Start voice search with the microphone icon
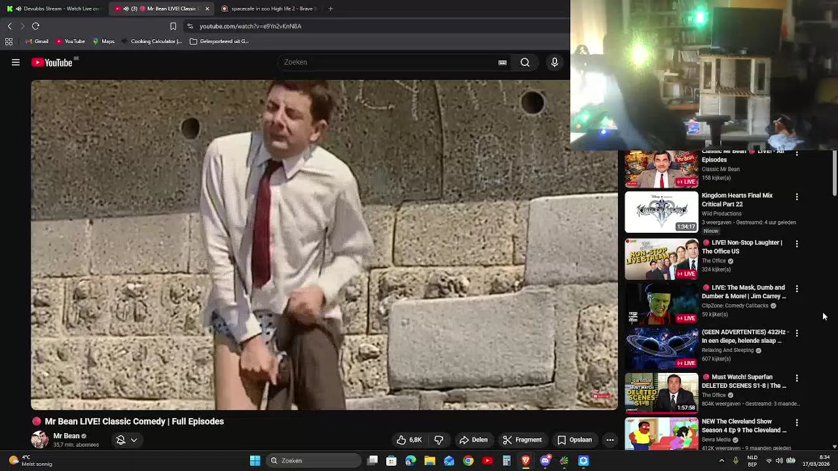The width and height of the screenshot is (838, 471). click(x=555, y=62)
